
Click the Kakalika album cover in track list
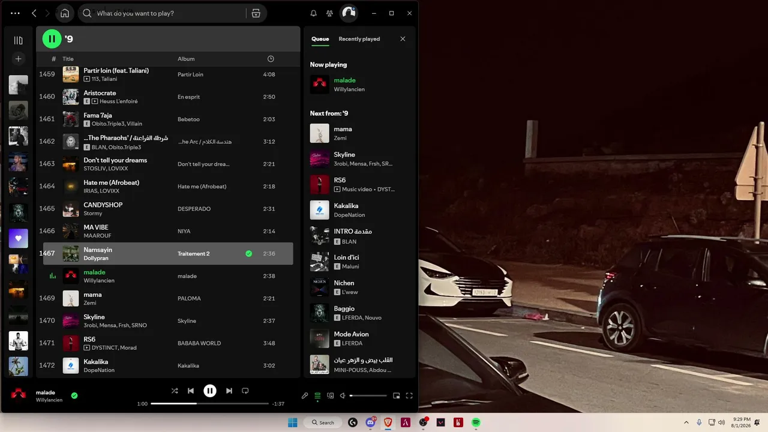tap(71, 365)
